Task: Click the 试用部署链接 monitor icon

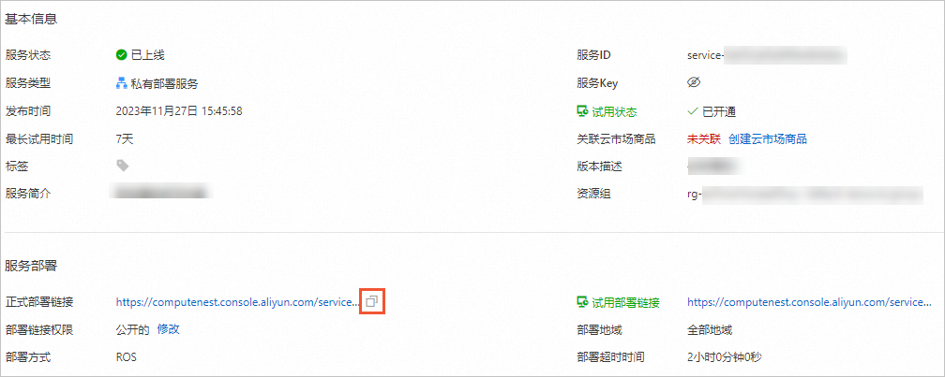Action: (x=582, y=302)
